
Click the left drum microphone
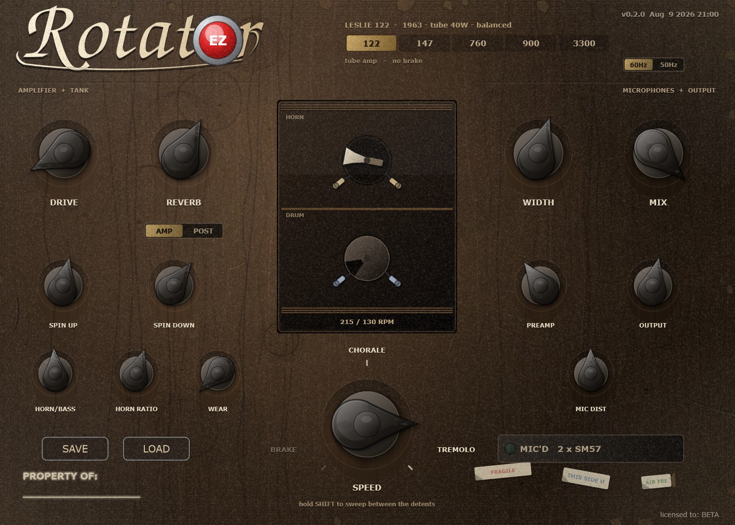point(339,281)
